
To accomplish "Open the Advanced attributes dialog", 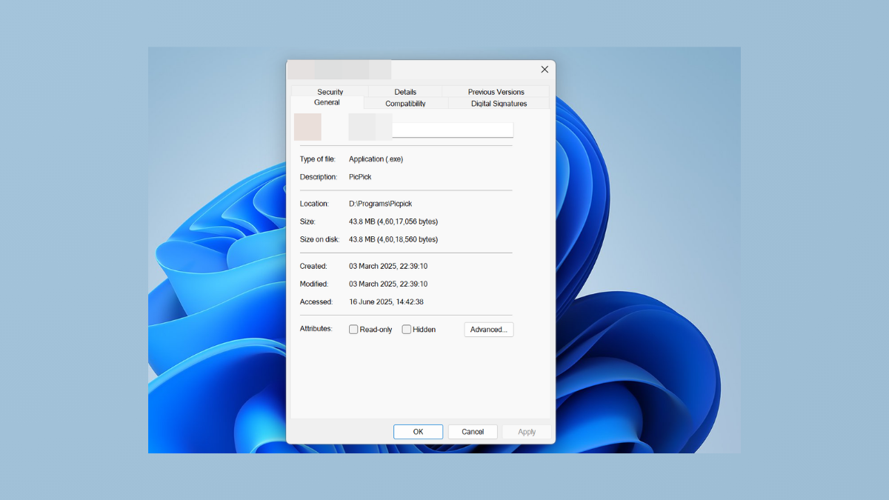I will (x=488, y=329).
